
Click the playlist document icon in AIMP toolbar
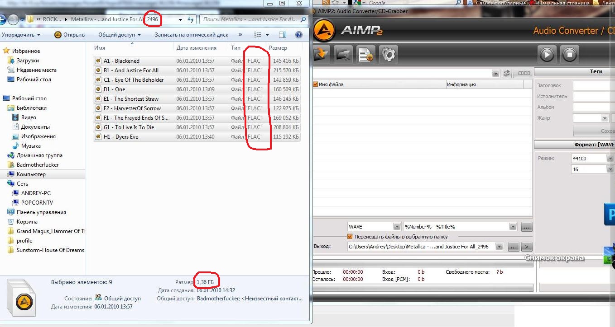coord(365,55)
